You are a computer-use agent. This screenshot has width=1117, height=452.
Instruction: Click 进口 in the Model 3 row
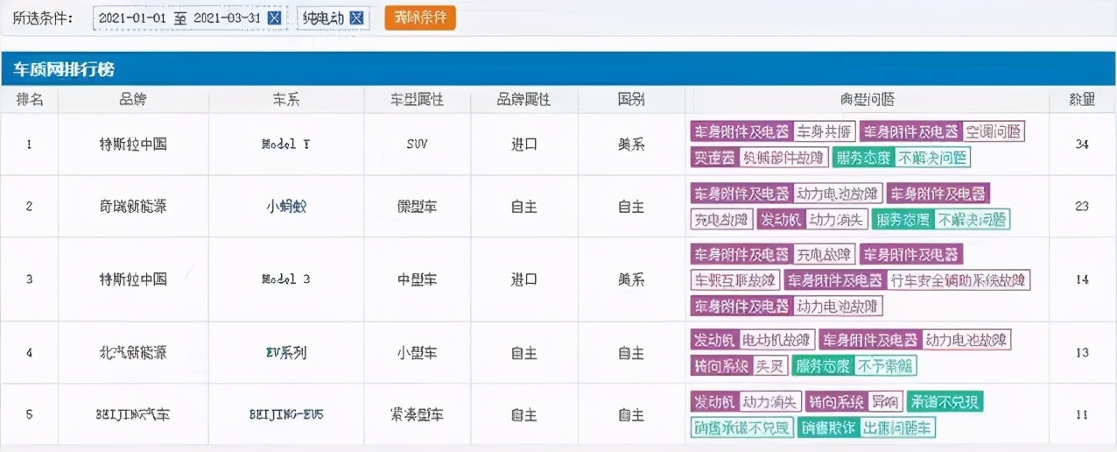pyautogui.click(x=523, y=279)
